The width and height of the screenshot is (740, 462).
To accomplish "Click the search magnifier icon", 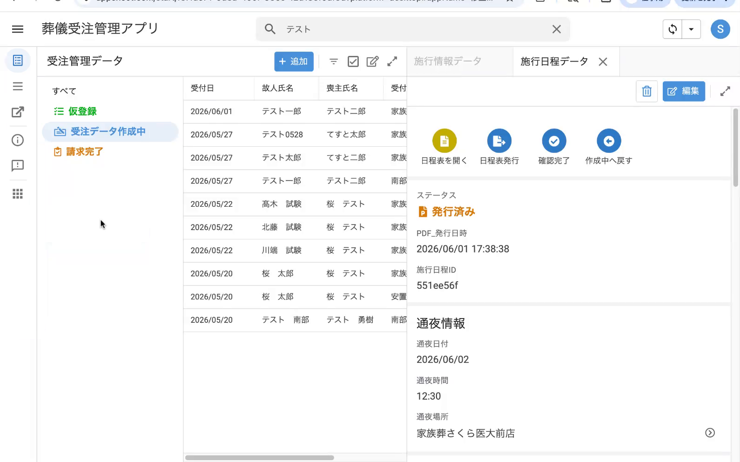I will pos(270,29).
